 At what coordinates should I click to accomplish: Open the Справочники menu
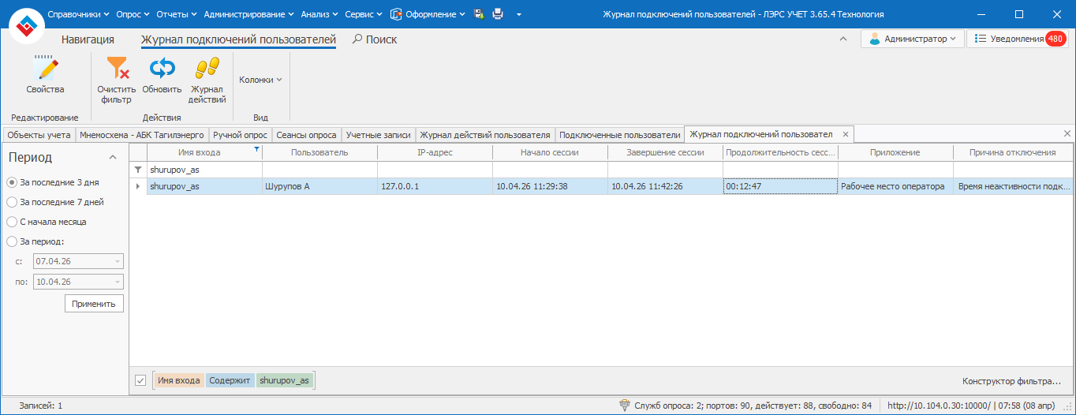point(78,14)
